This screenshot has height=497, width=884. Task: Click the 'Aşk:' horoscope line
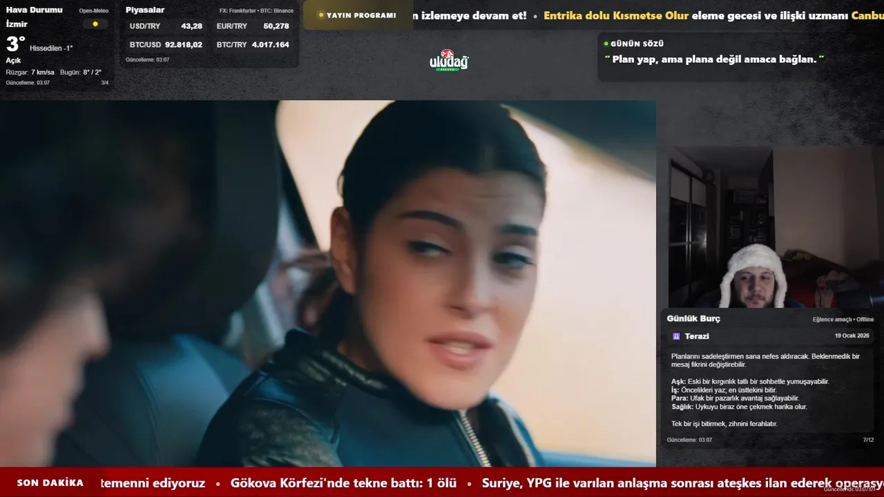(x=750, y=382)
